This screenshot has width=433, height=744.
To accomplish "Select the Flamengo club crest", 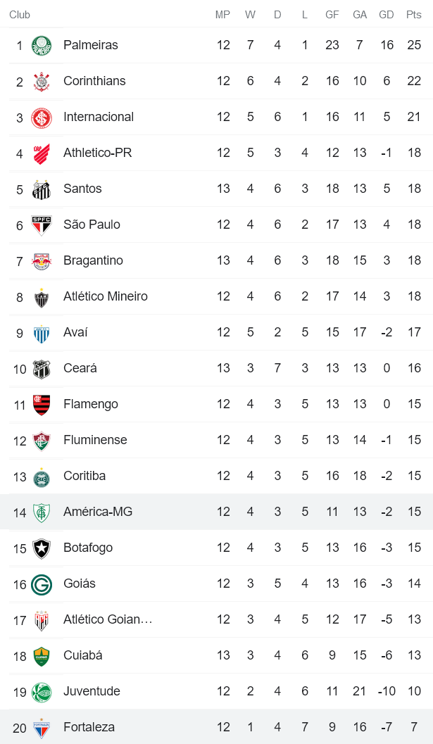I will [42, 405].
